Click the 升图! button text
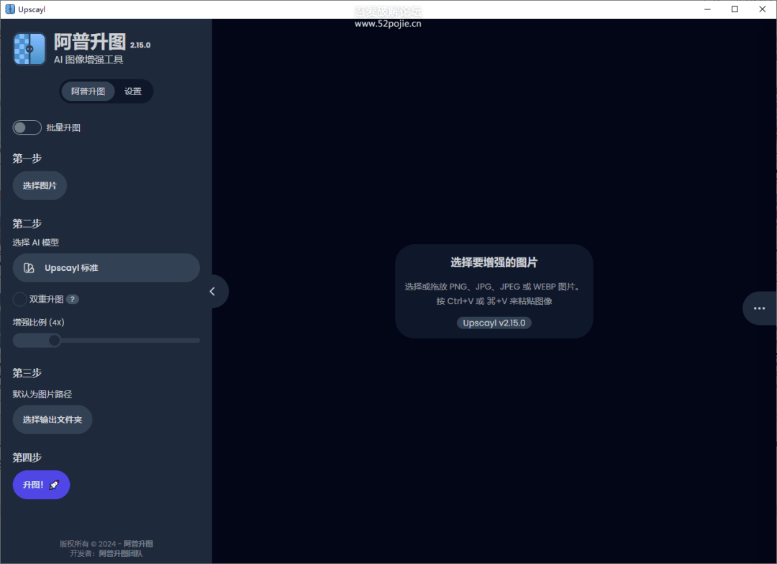The width and height of the screenshot is (777, 564). [33, 485]
